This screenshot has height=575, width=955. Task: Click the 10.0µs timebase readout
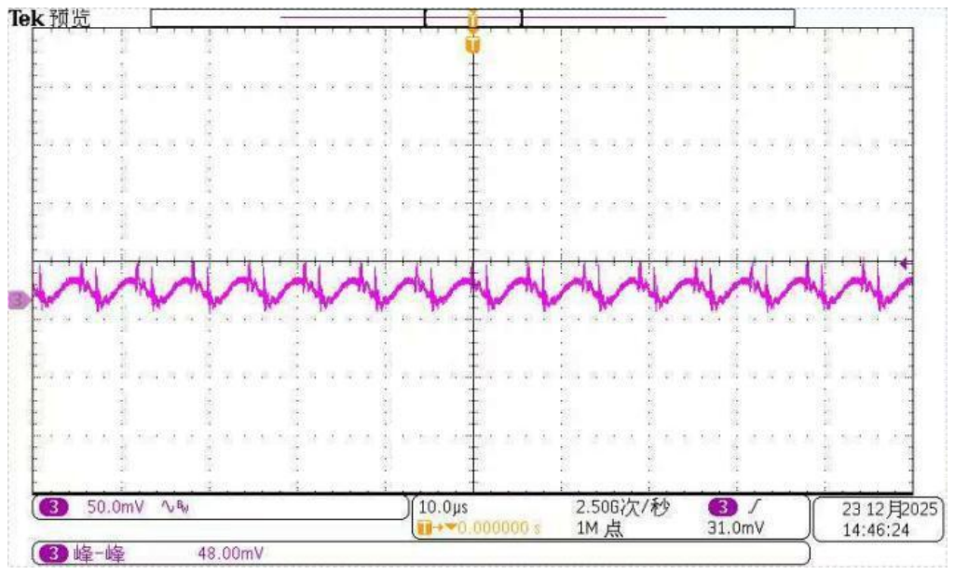443,507
